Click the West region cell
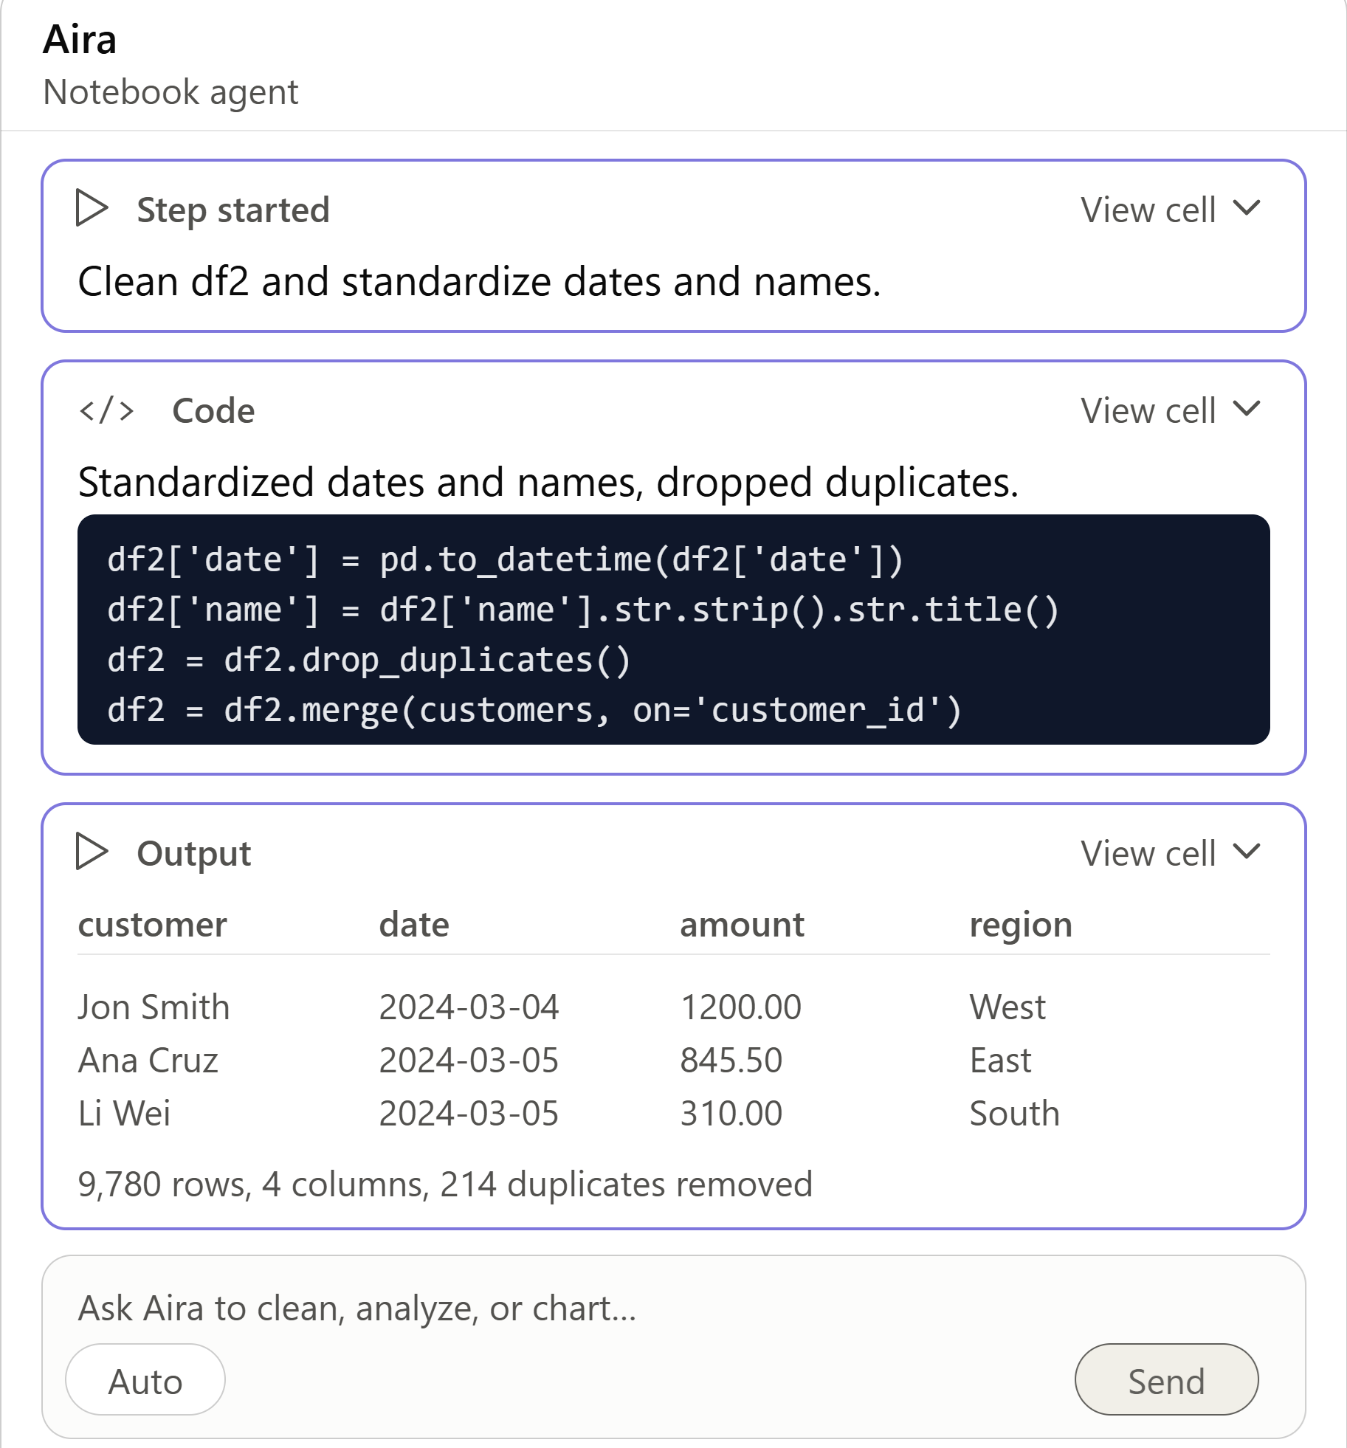The height and width of the screenshot is (1448, 1347). click(1007, 1007)
